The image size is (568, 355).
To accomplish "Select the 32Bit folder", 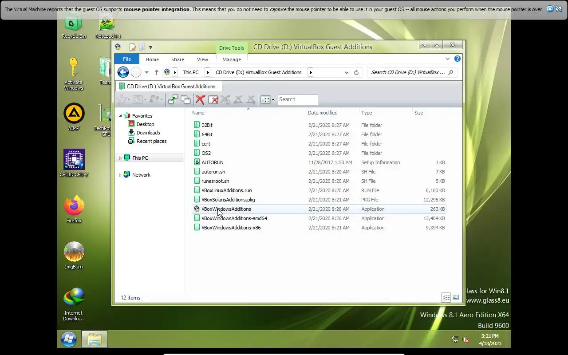I will (x=319, y=125).
